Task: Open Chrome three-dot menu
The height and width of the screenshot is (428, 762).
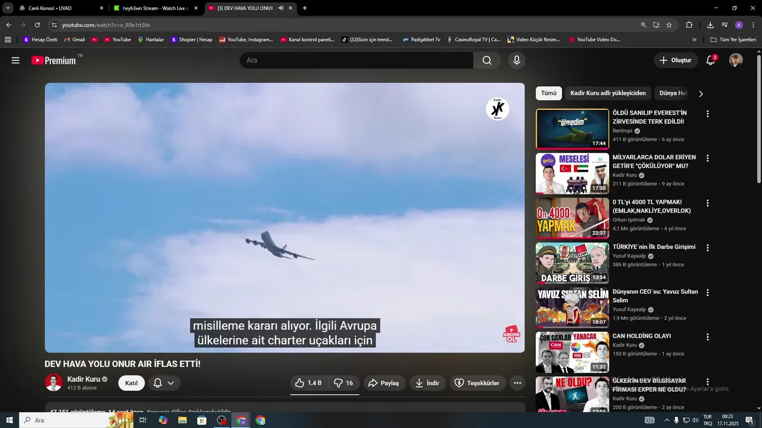Action: 753,25
